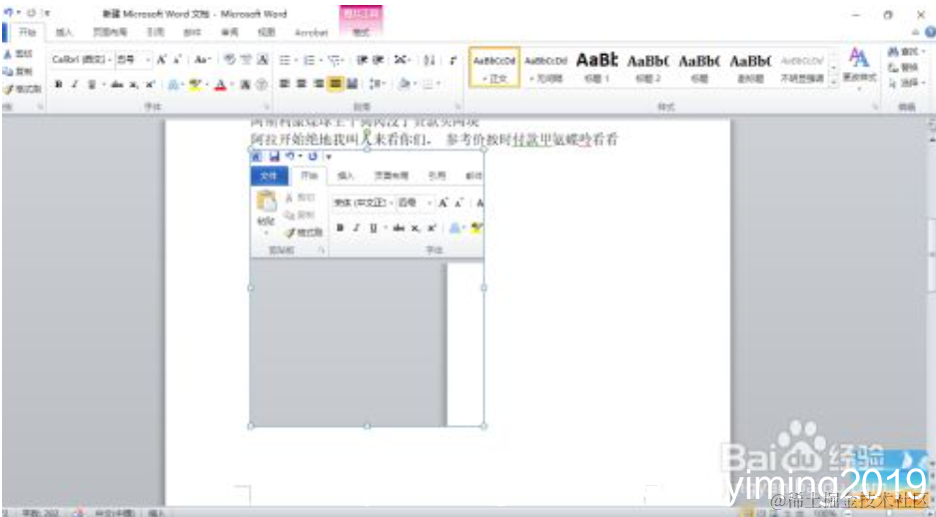Image resolution: width=936 pixels, height=517 pixels.
Task: Apply the 标题 2 style
Action: pos(647,67)
